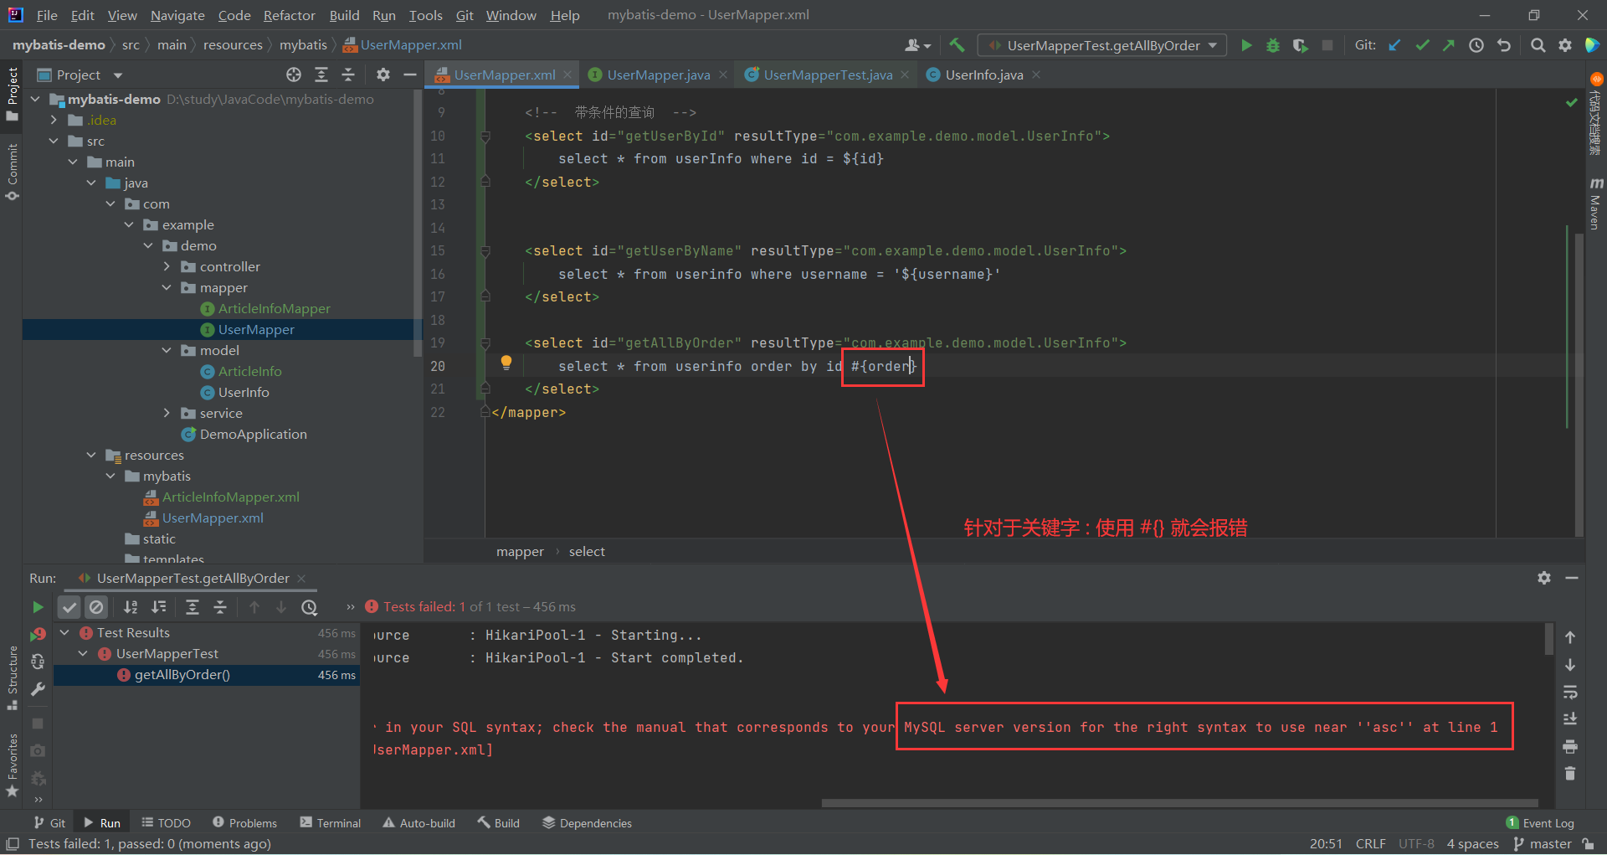Viewport: 1607px width, 855px height.
Task: Open Event Log
Action: pos(1539,823)
